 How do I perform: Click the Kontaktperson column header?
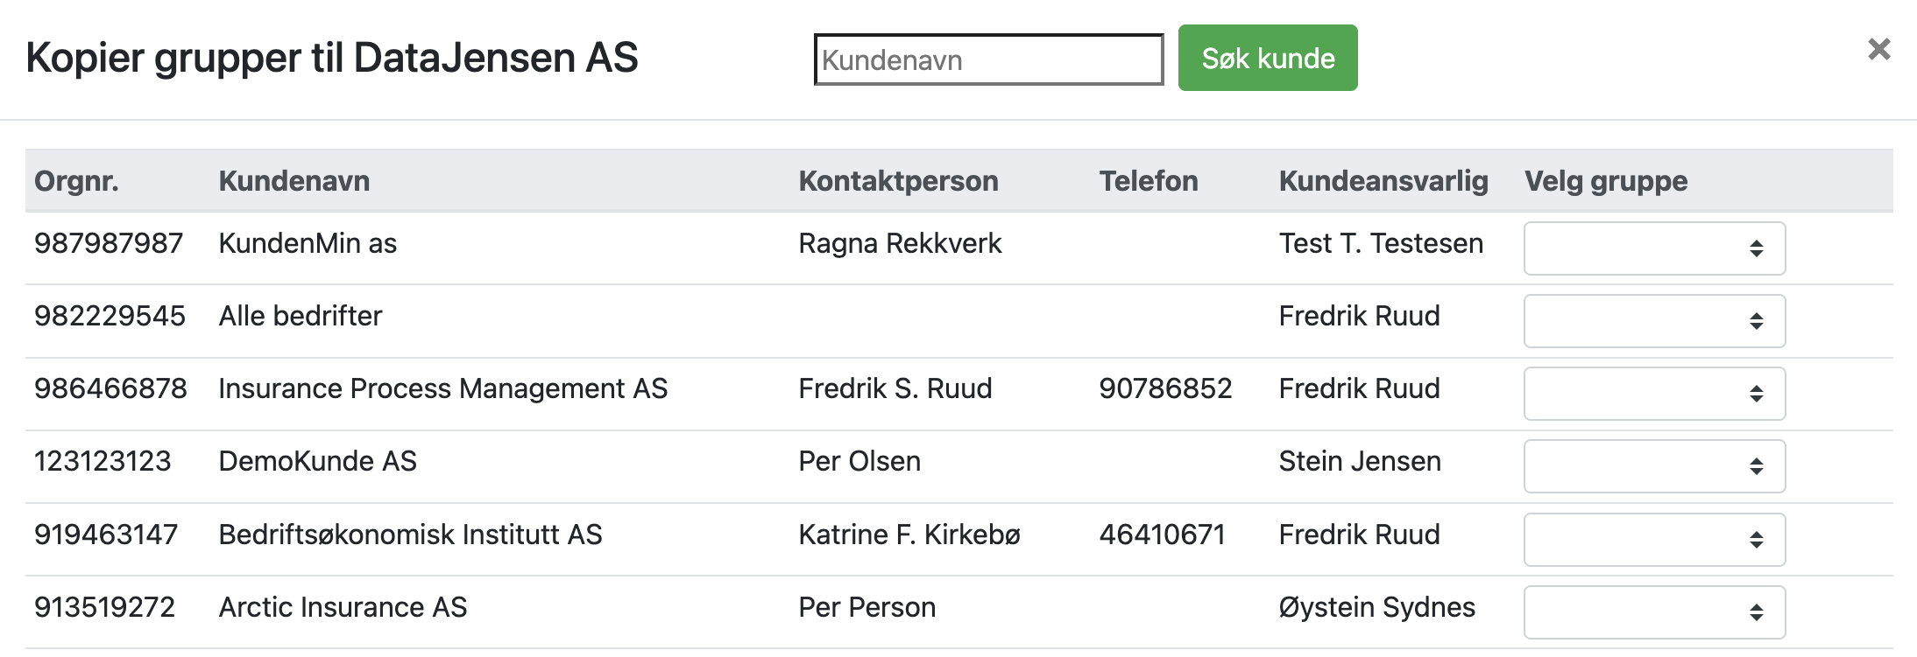tap(898, 181)
